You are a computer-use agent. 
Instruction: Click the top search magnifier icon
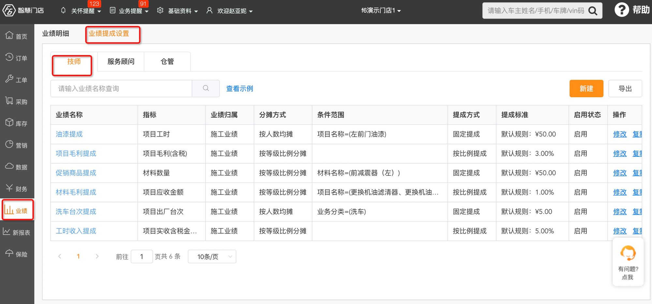[x=593, y=11]
